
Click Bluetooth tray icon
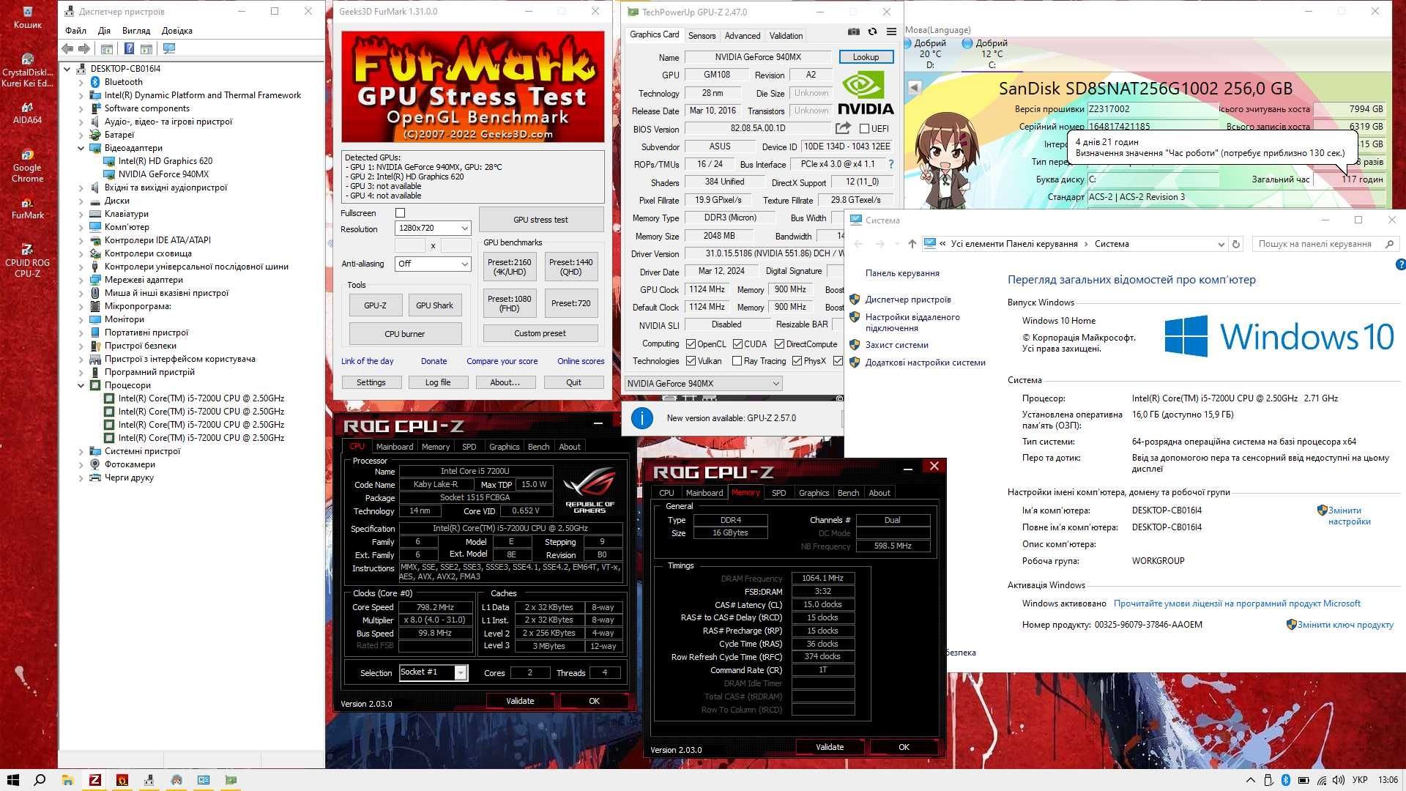[1285, 780]
